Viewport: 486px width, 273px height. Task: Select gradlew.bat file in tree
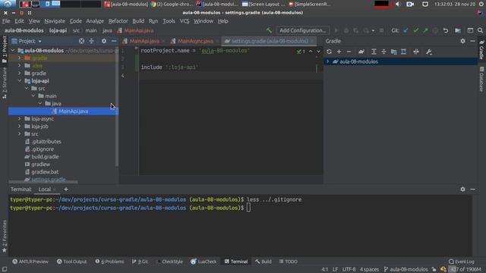(45, 172)
